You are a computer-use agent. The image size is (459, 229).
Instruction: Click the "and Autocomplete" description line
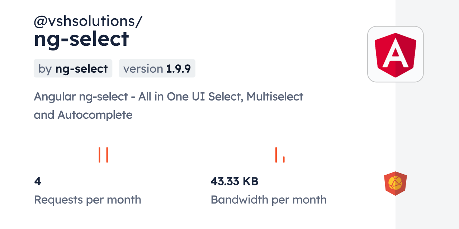(x=83, y=115)
